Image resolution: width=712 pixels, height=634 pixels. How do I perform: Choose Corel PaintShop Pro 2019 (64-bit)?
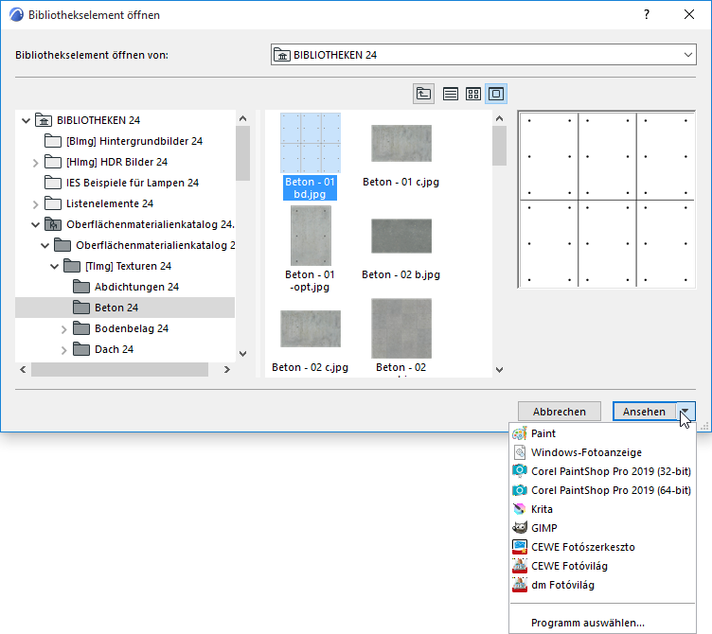pyautogui.click(x=602, y=490)
